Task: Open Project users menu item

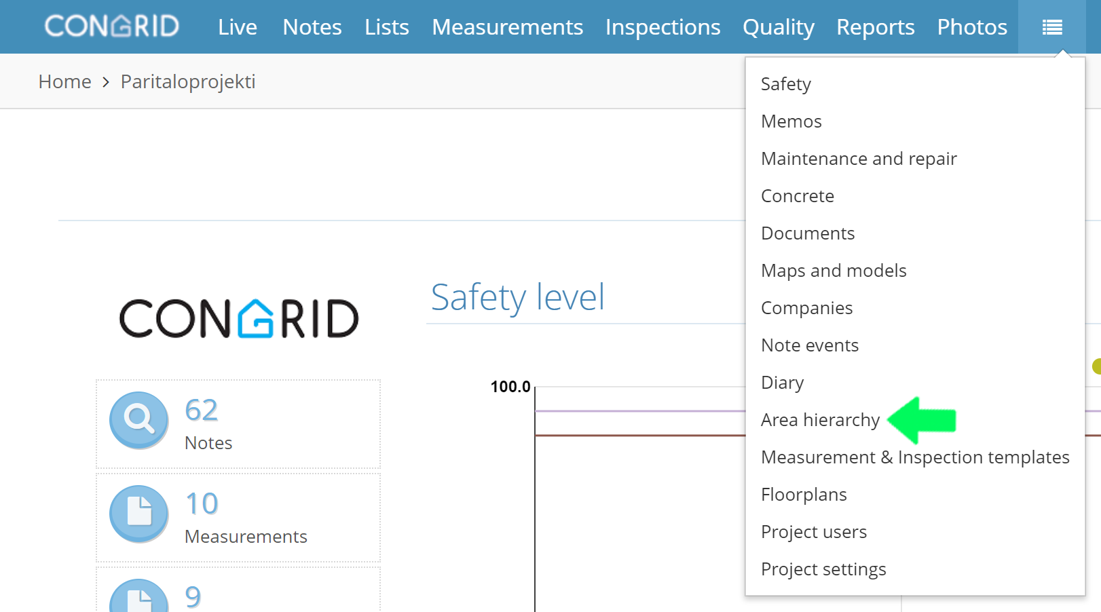Action: 814,532
